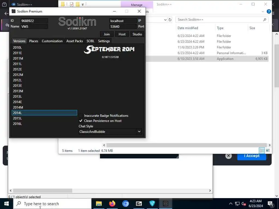The width and height of the screenshot is (279, 209).
Task: Click the Windows Start button
Action: (7, 204)
